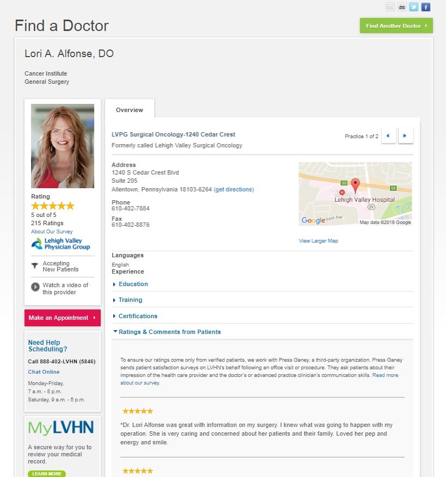Share the page via the Facebook icon
Screen dimensions: 446x477
[x=426, y=7]
